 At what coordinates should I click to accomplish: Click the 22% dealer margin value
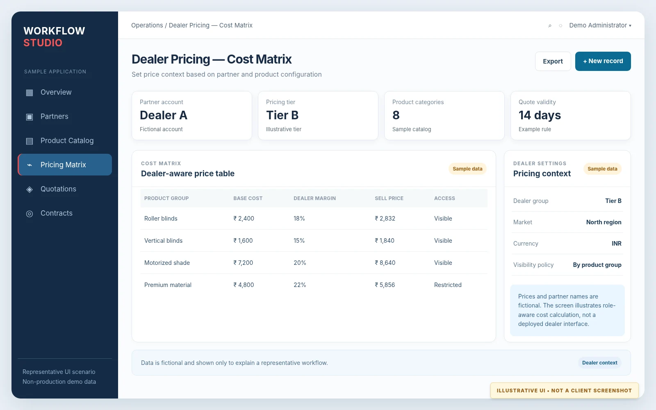(x=300, y=285)
